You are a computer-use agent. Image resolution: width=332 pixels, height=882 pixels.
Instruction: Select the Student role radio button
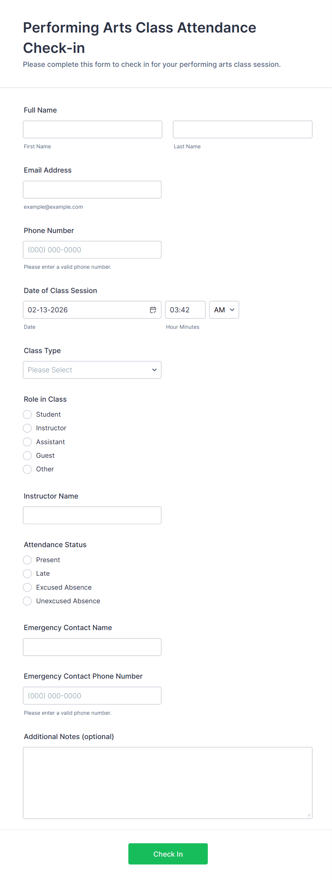coord(27,415)
